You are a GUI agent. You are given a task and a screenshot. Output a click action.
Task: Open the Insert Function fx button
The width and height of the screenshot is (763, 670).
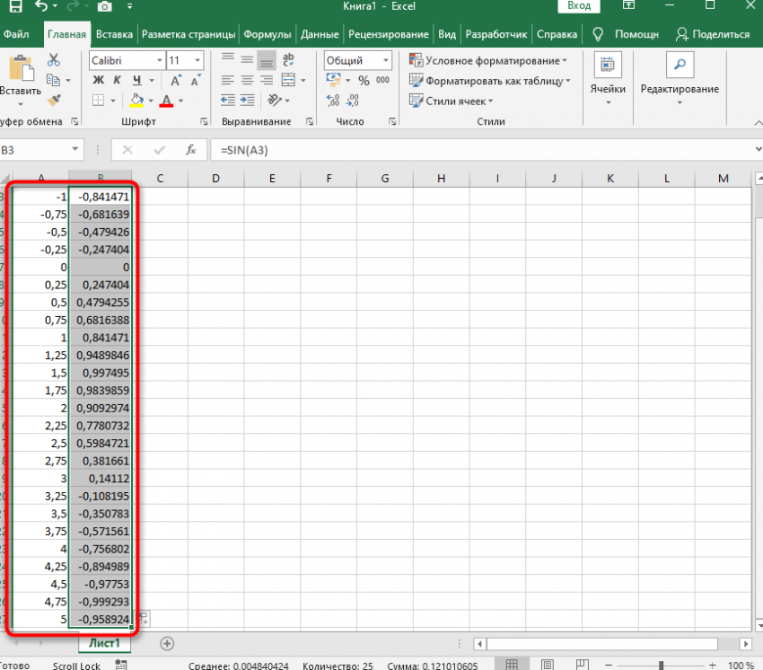coord(190,150)
